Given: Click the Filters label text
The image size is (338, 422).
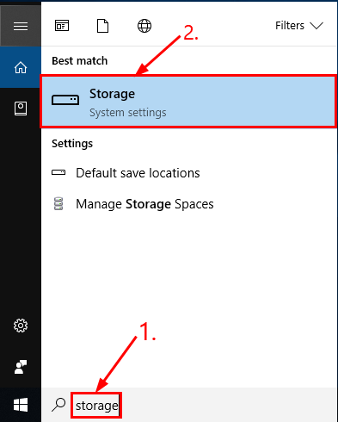Looking at the screenshot, I should point(290,26).
